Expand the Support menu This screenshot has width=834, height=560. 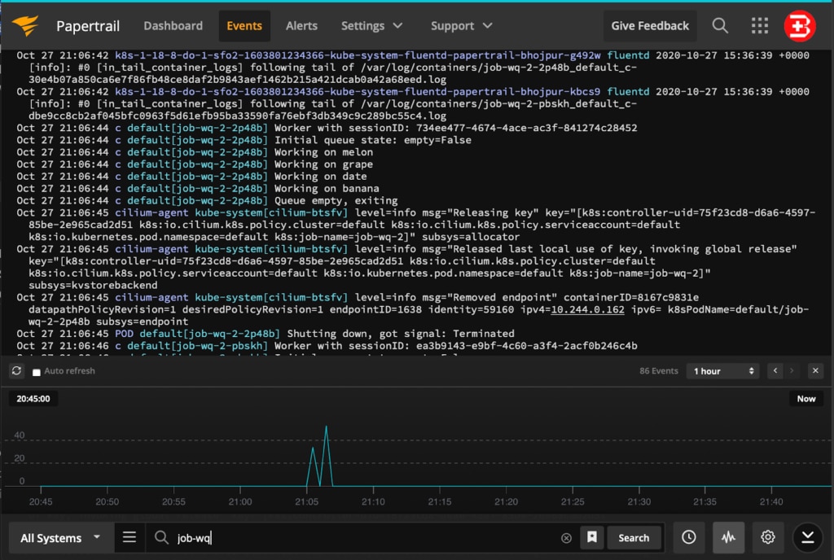(x=461, y=25)
